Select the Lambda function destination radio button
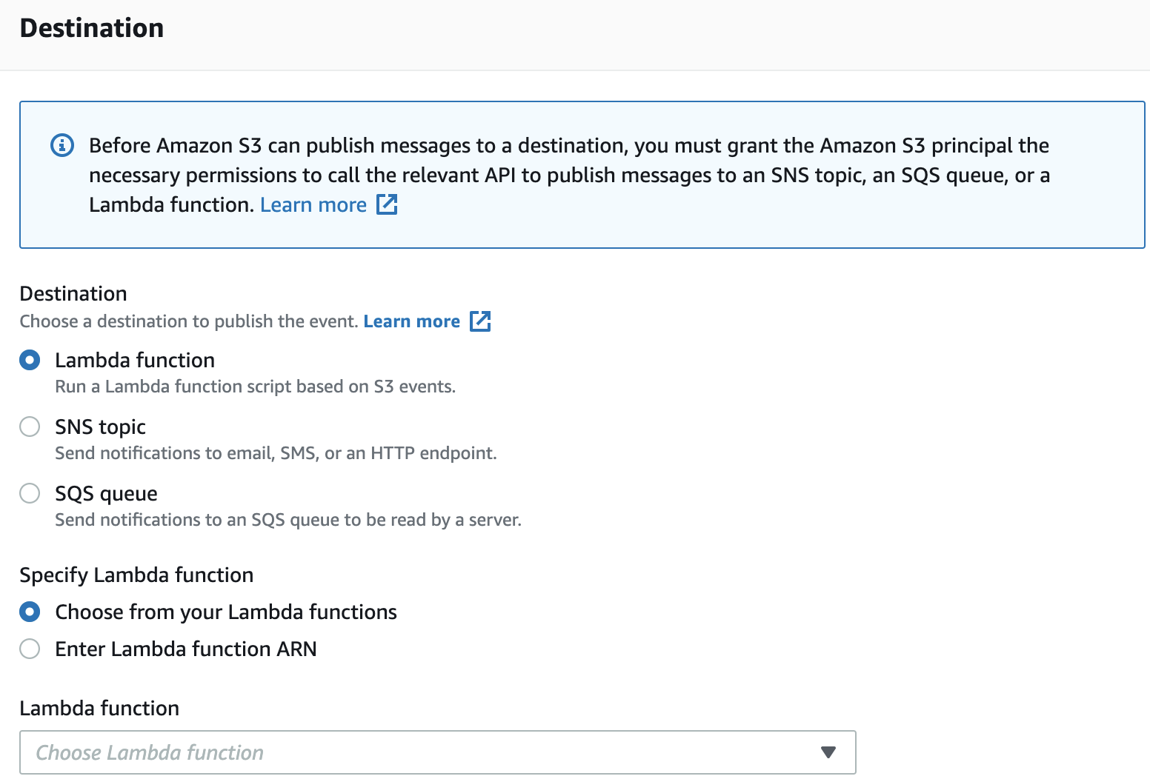The image size is (1150, 779). [x=30, y=361]
